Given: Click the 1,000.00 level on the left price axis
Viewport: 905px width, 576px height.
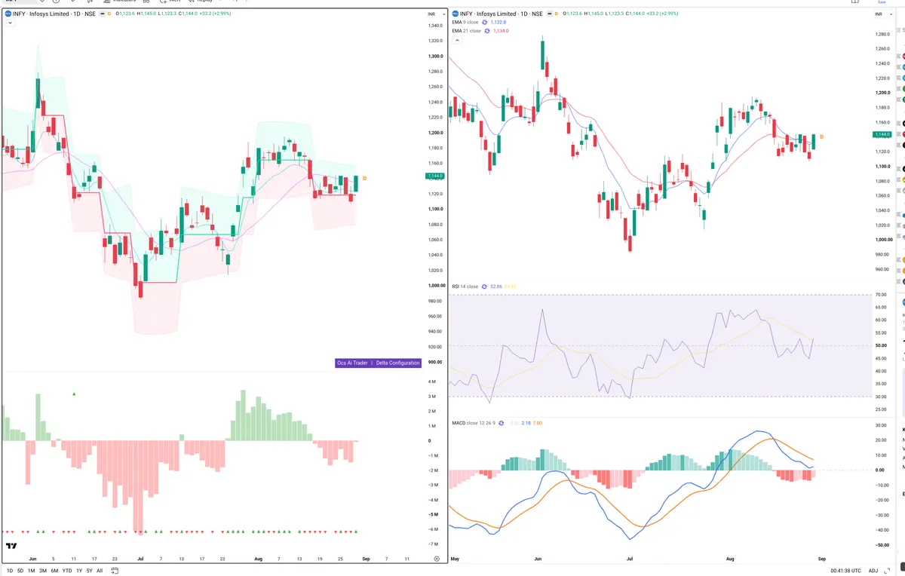Looking at the screenshot, I should (437, 286).
